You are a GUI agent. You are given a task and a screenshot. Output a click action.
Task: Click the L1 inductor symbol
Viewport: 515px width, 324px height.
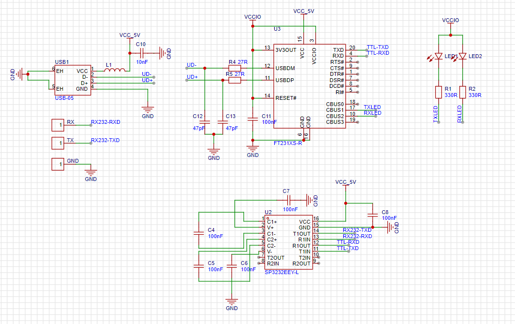tap(115, 71)
